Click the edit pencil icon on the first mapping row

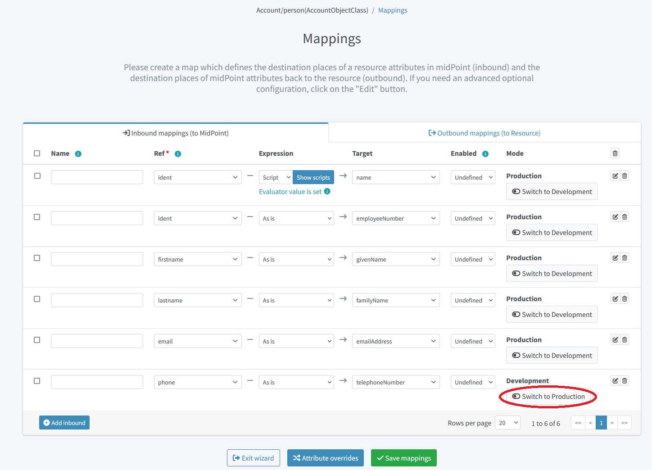[x=615, y=176]
